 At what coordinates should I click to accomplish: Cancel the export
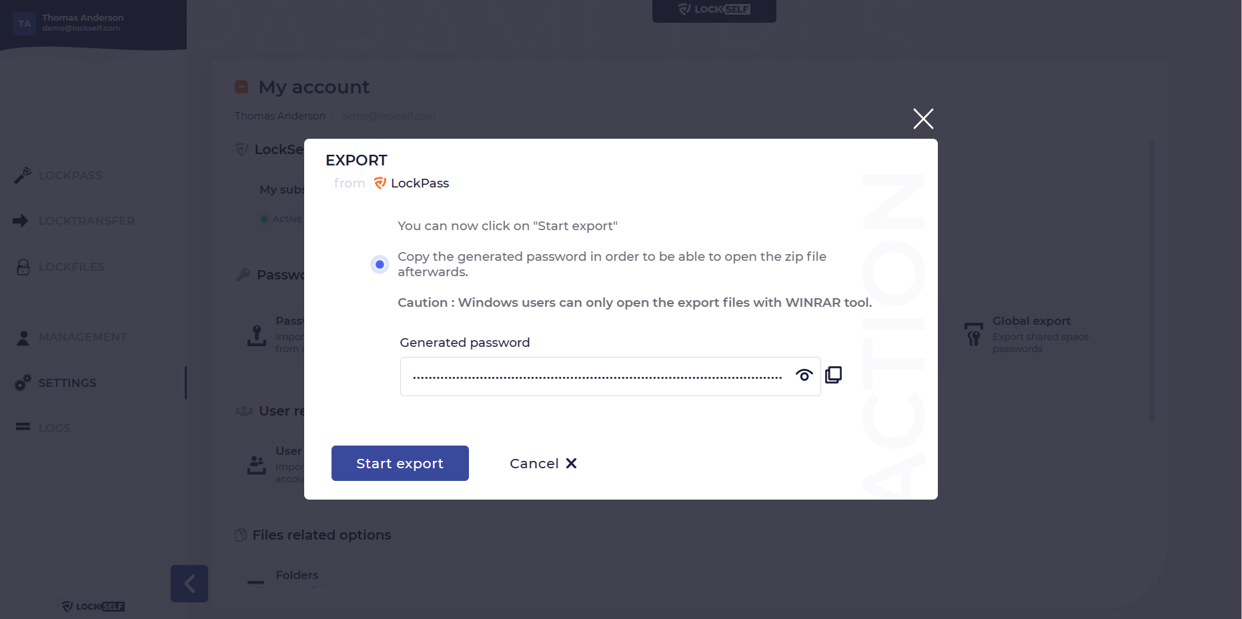pyautogui.click(x=542, y=463)
